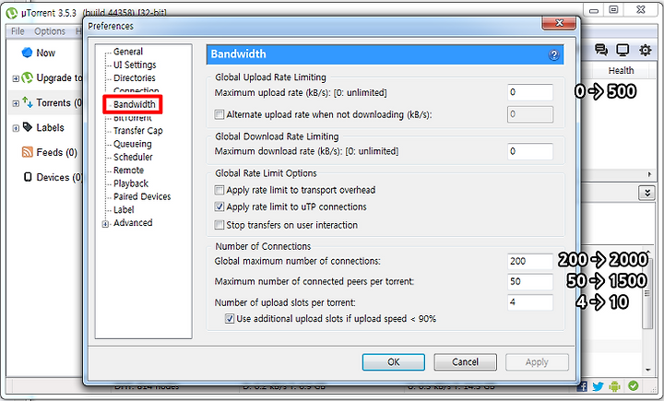
Task: Click Maximum connected peers per torrent field
Action: [x=530, y=281]
